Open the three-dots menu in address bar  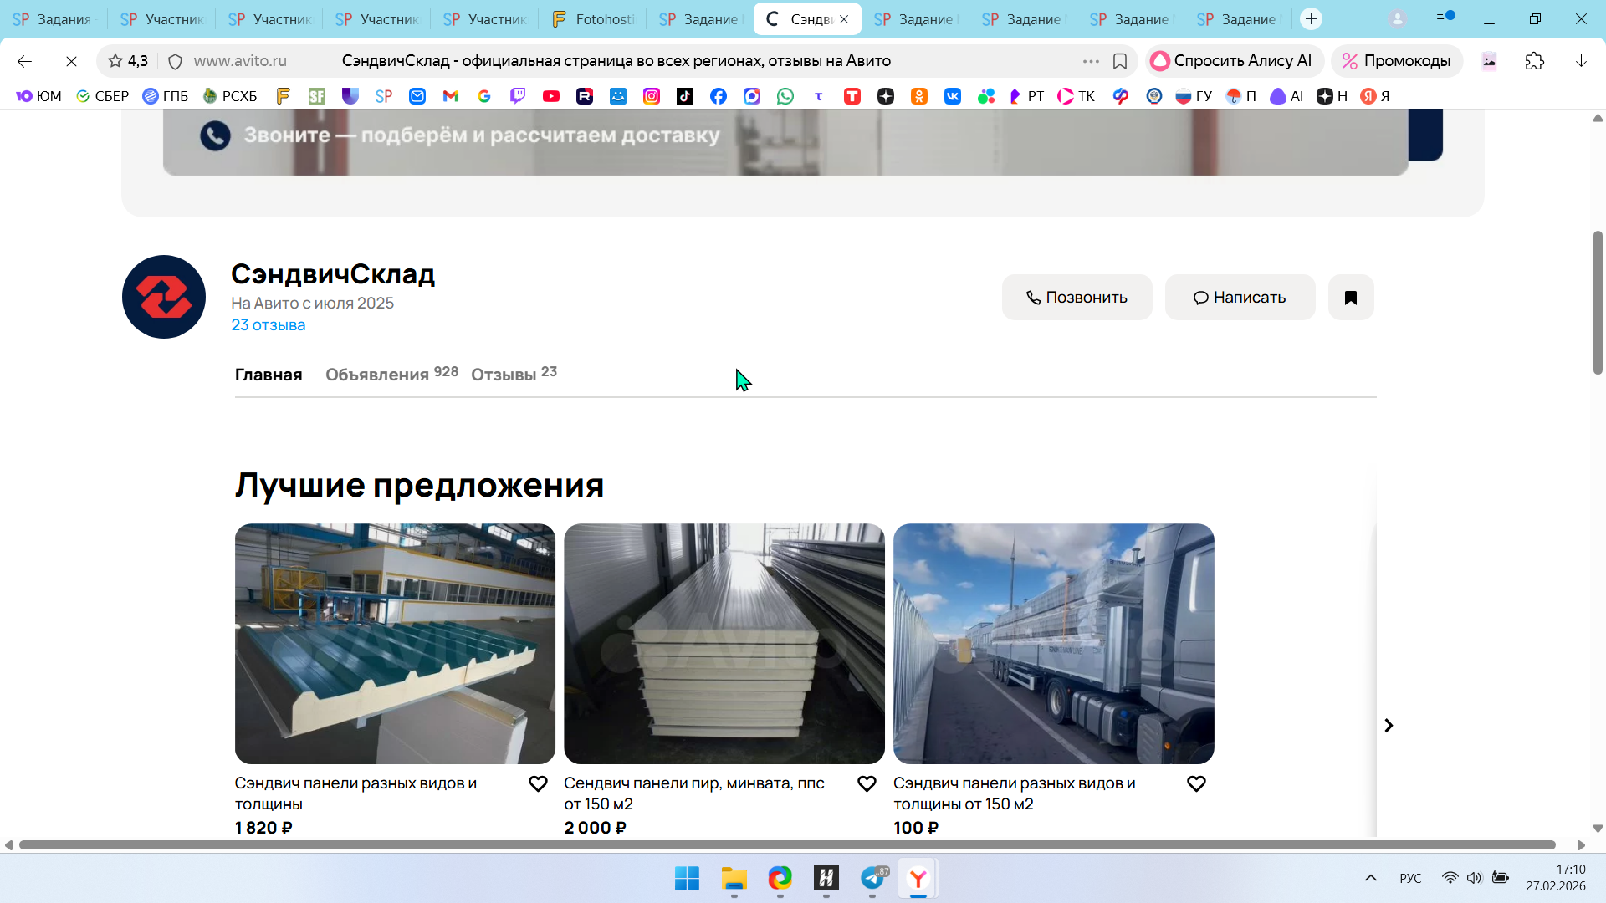(x=1091, y=61)
